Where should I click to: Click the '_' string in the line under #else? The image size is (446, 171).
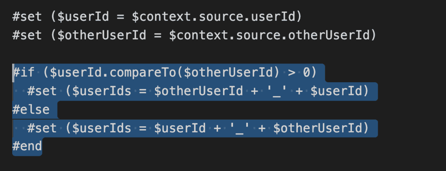(239, 128)
